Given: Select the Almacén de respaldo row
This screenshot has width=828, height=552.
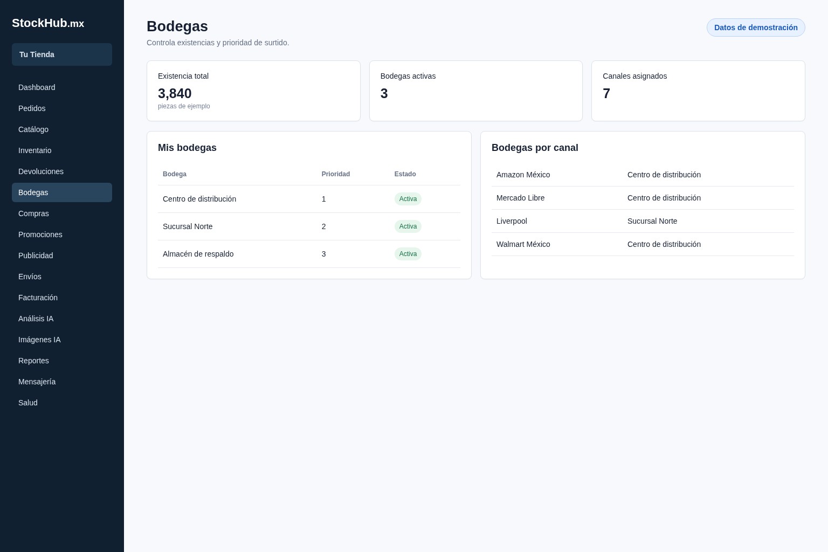Looking at the screenshot, I should click(x=309, y=254).
